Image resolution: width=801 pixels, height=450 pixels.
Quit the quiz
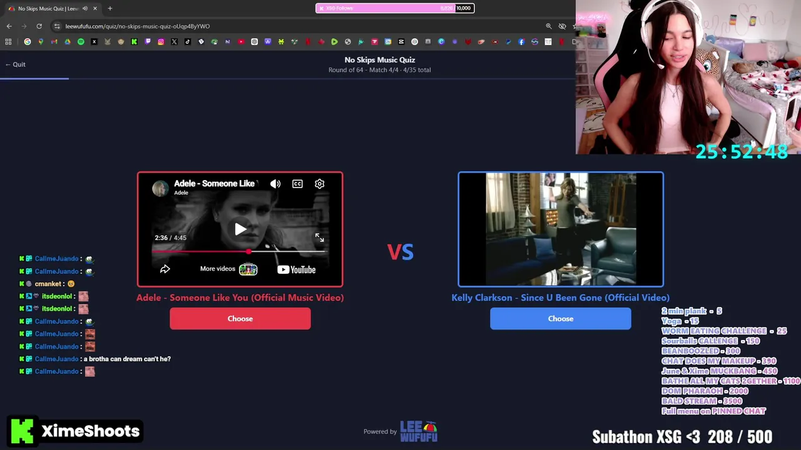(15, 64)
